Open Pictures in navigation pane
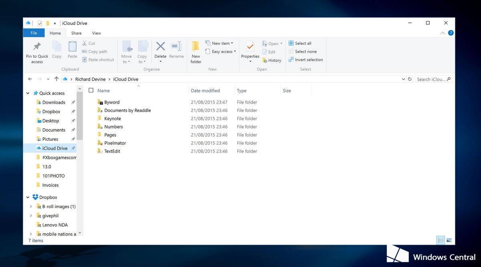Screen dimensions: 481x267 tap(50, 139)
